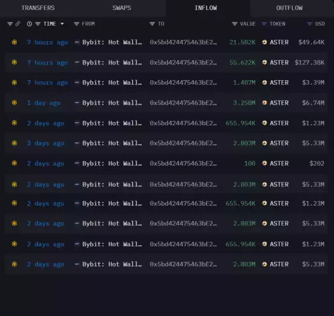Click ASTER token name in $202 row
334x316 pixels.
coord(279,163)
